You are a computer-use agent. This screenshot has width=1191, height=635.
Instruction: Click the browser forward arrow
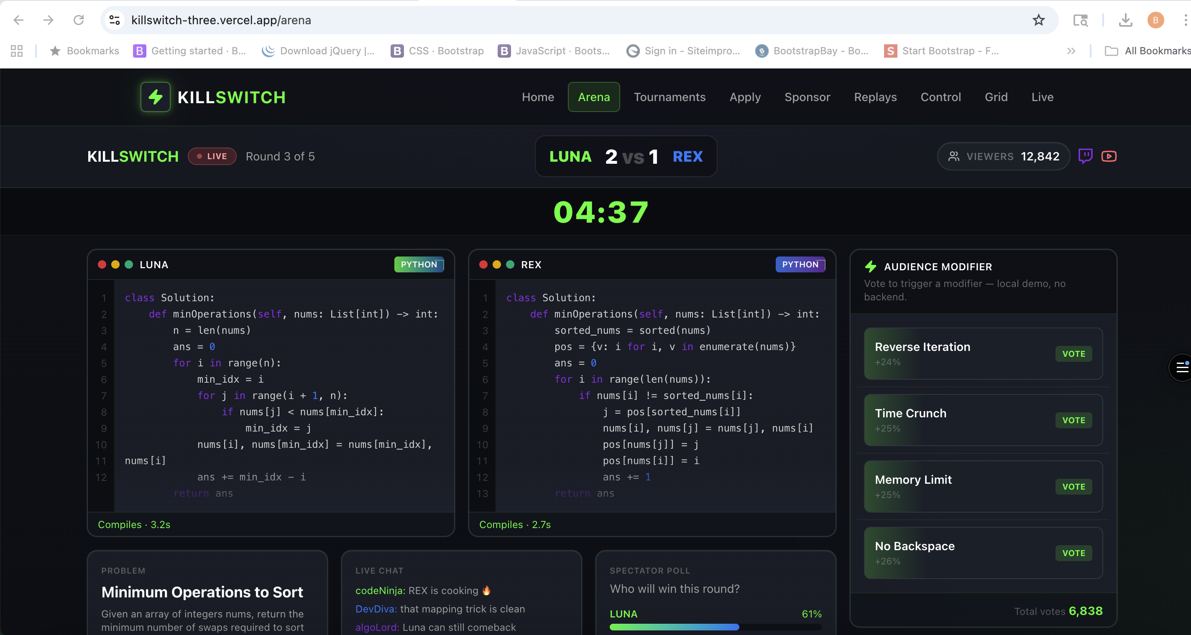click(x=49, y=20)
